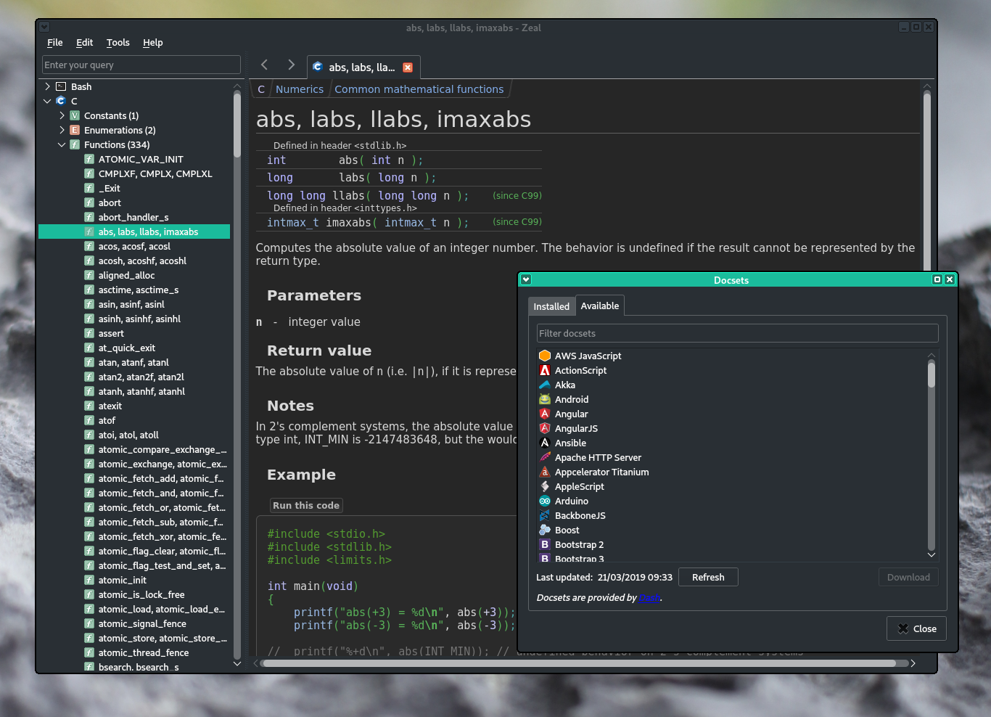Click the back navigation arrow
Screen dimensions: 991x717
(x=264, y=65)
